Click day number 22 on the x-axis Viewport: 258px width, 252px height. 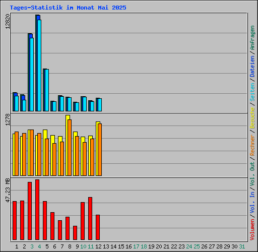click(174, 246)
